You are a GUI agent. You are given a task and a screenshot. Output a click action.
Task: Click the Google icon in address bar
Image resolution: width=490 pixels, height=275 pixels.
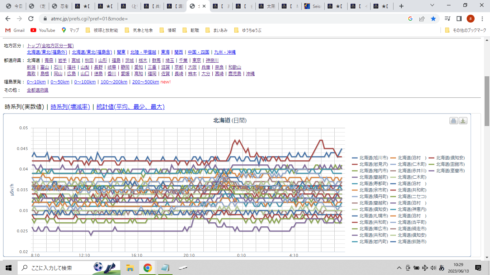click(x=410, y=19)
